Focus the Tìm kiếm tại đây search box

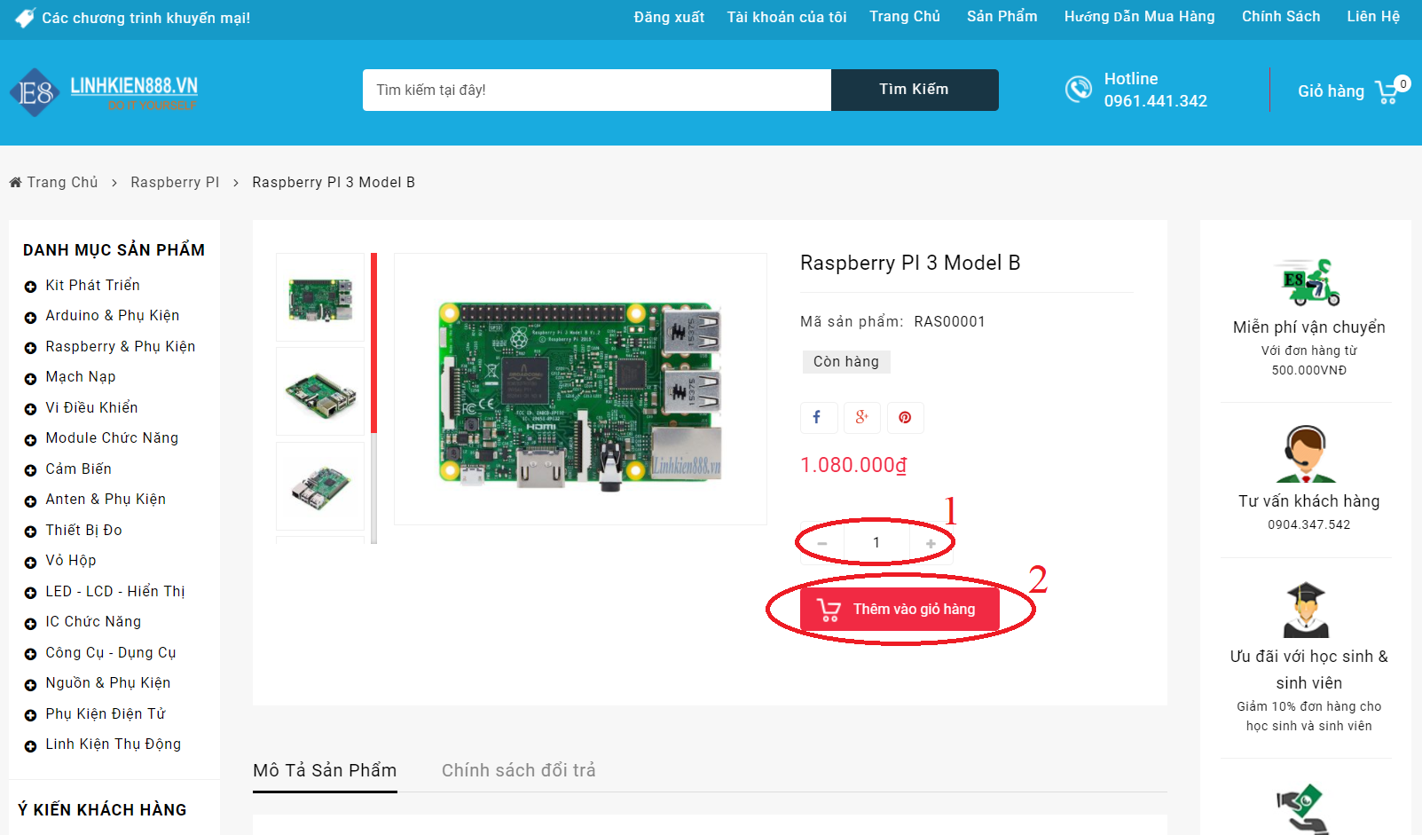597,90
